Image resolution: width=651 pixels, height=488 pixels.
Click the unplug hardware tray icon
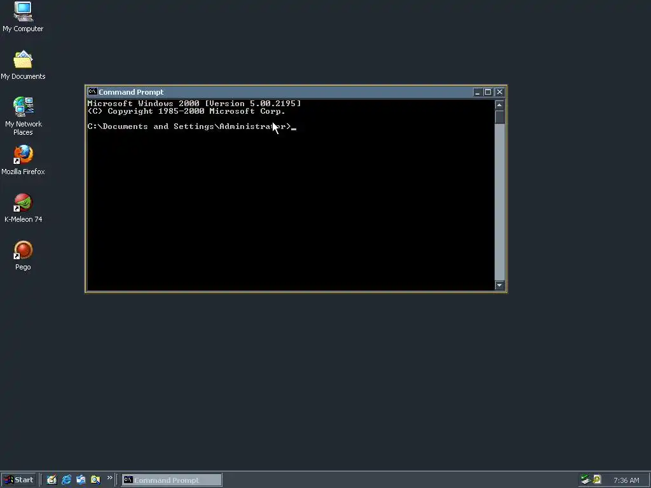(x=586, y=480)
